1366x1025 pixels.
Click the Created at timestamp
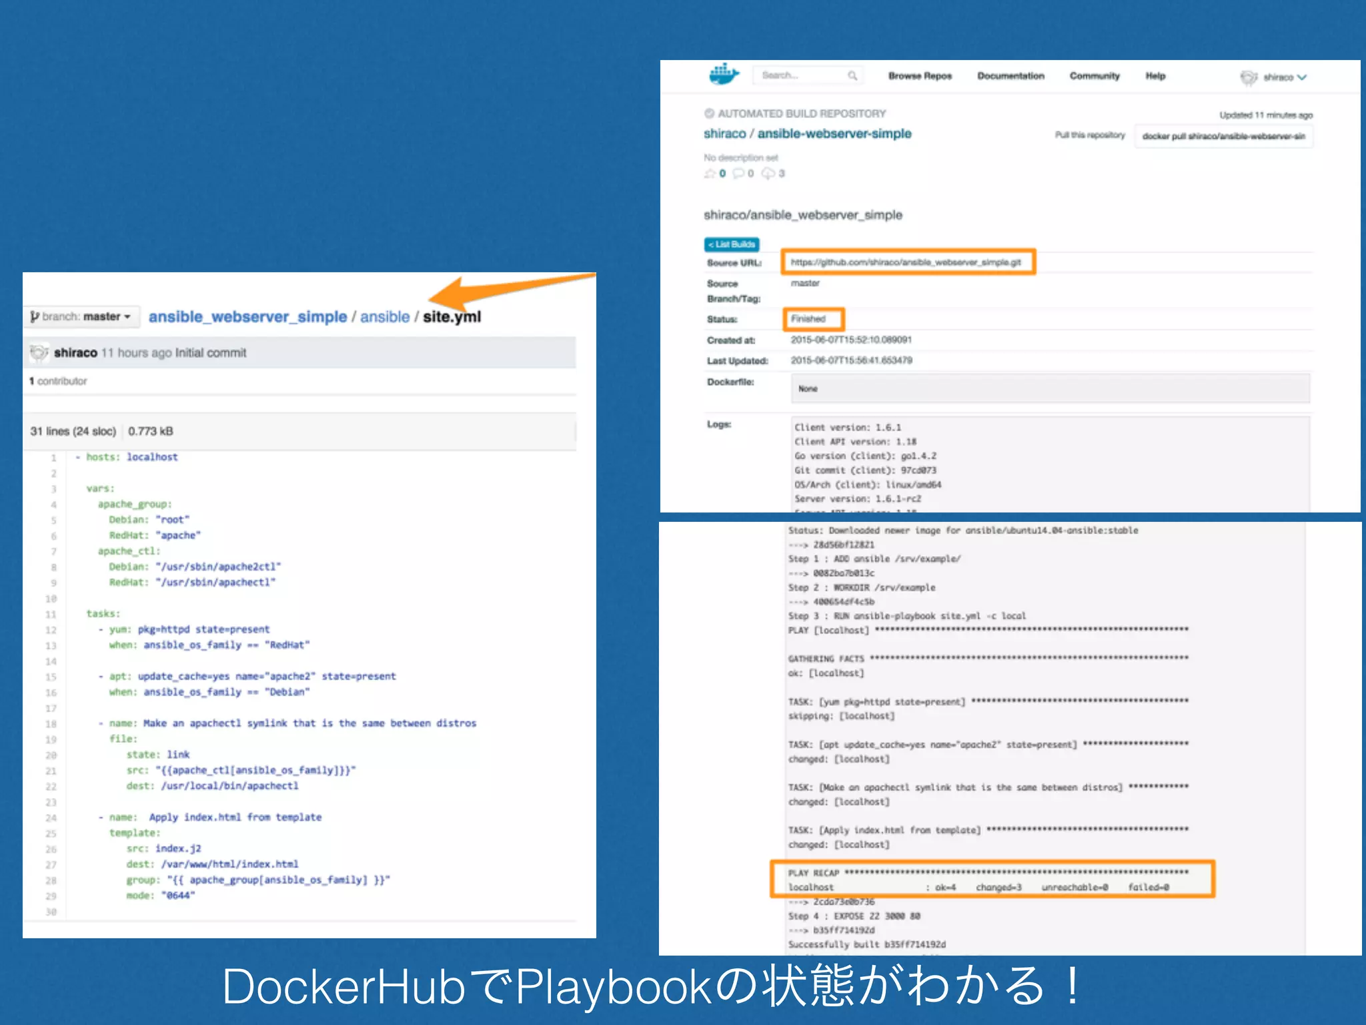coord(851,340)
